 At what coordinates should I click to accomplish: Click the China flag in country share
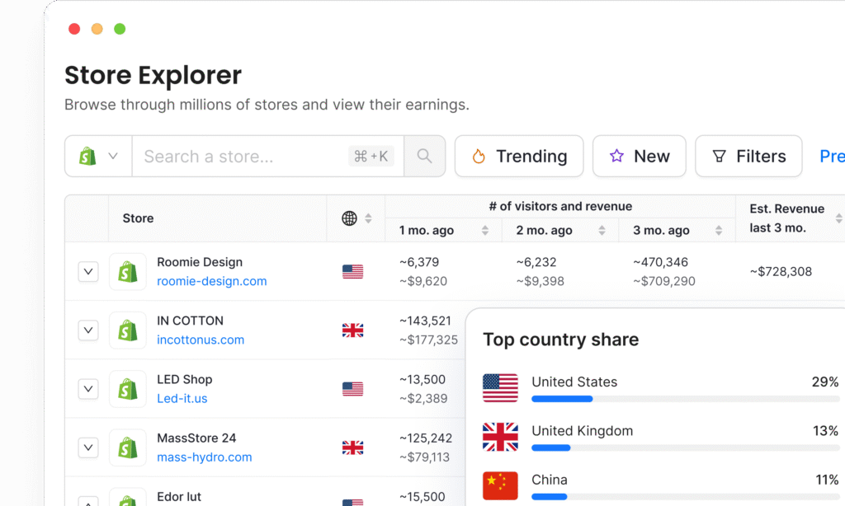(x=500, y=485)
